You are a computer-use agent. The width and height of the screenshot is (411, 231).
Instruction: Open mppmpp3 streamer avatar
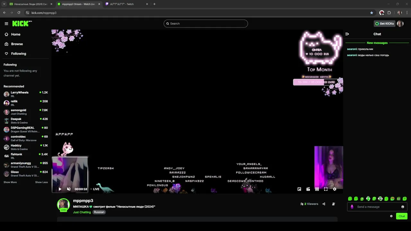pyautogui.click(x=63, y=205)
